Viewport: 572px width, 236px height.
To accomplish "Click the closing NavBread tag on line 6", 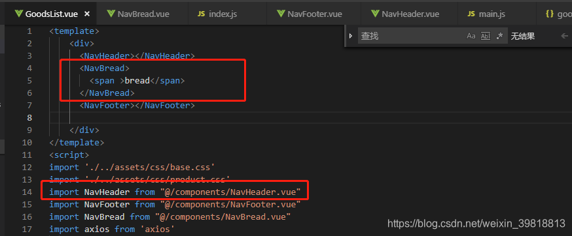I will 107,93.
